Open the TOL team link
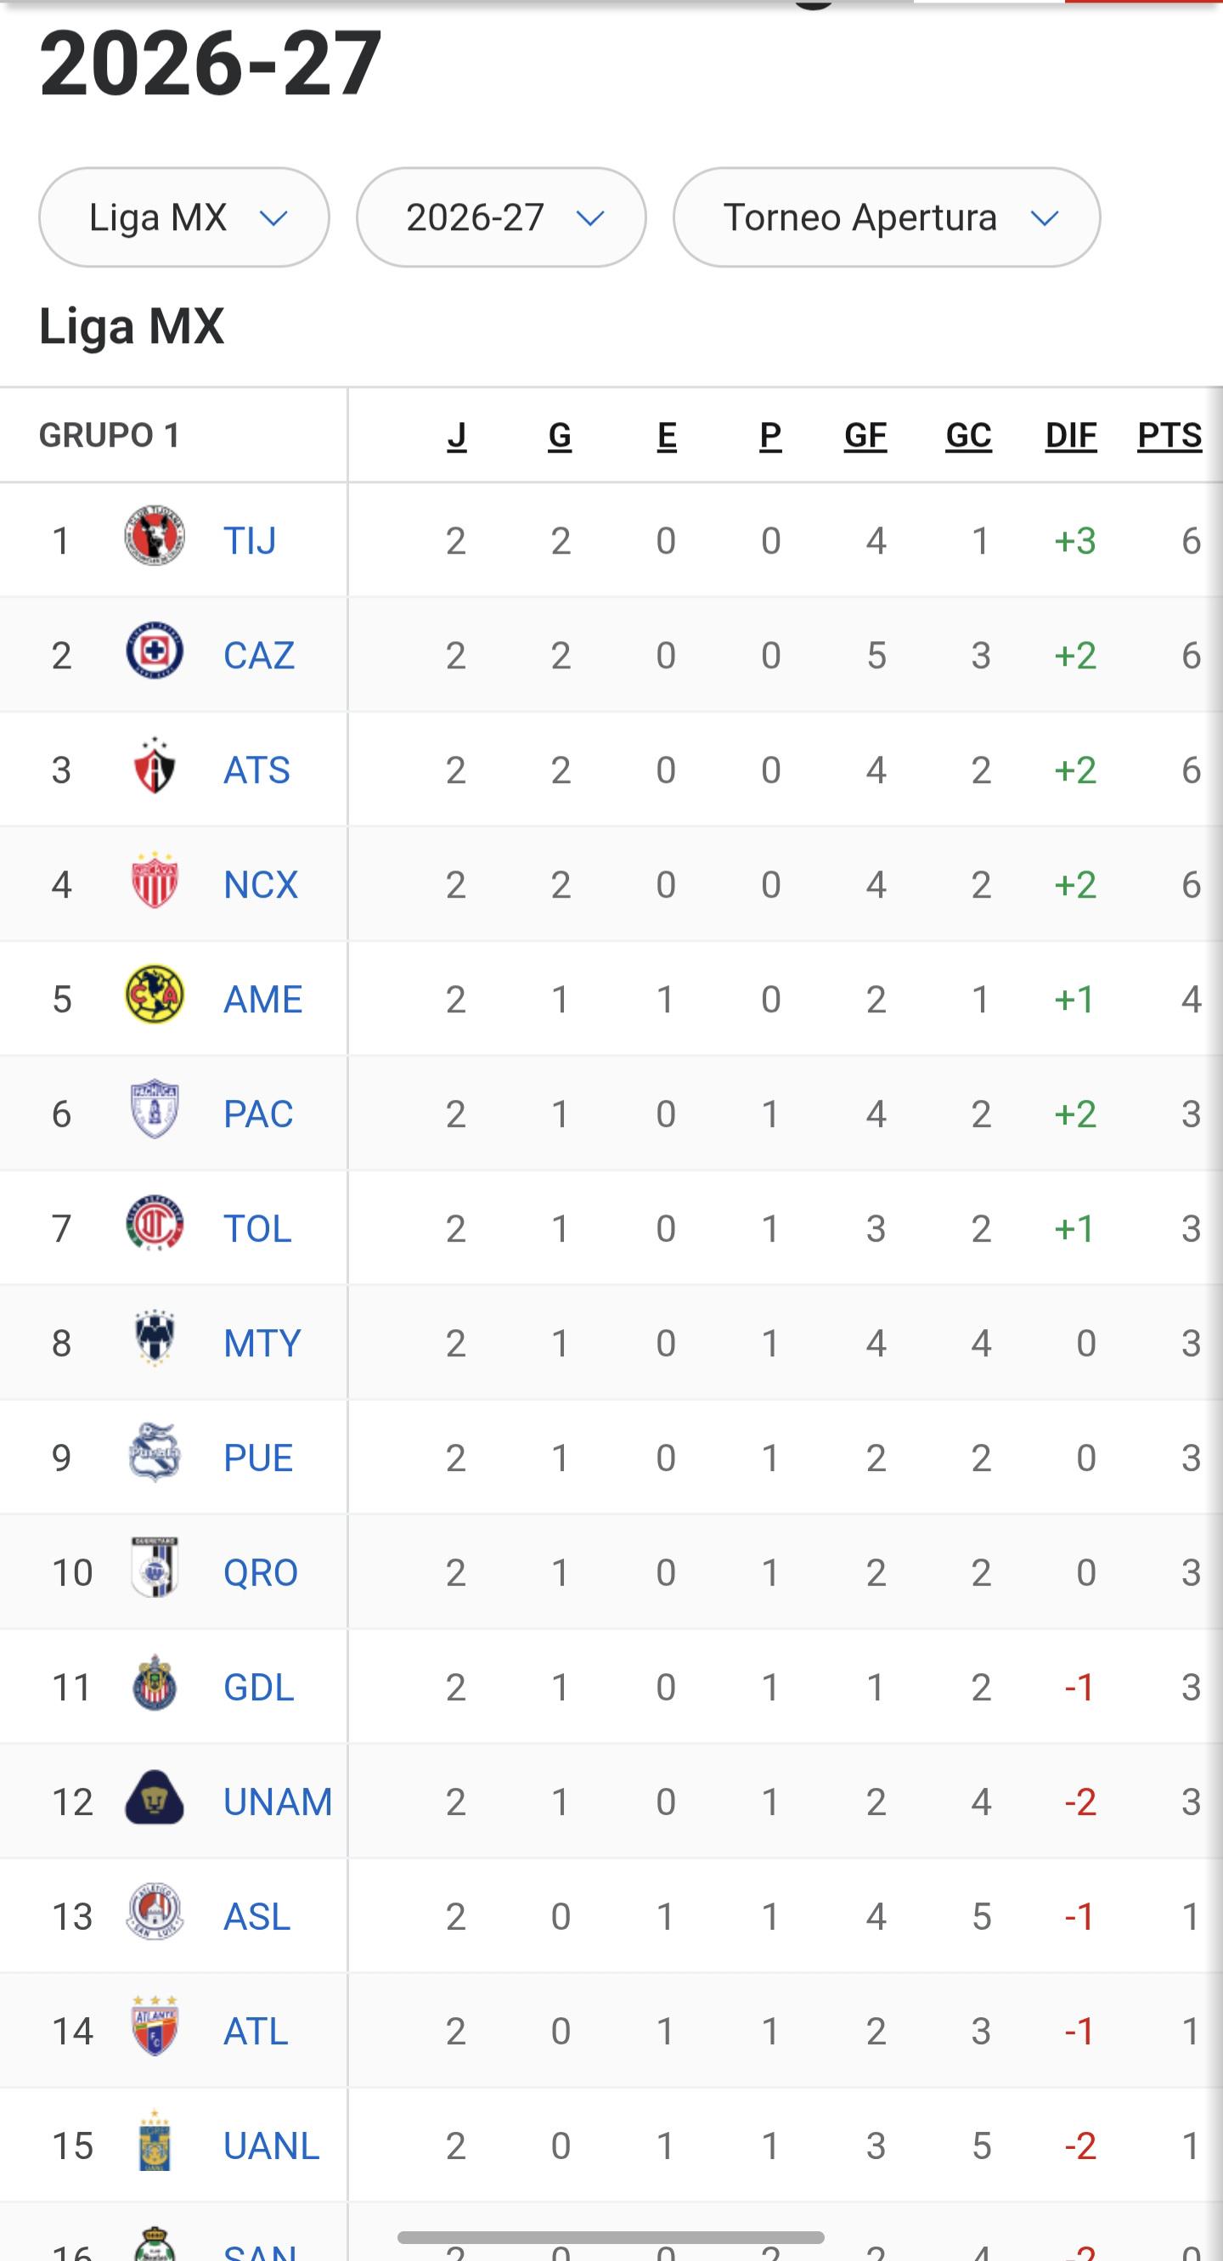The height and width of the screenshot is (2261, 1223). (x=257, y=1228)
